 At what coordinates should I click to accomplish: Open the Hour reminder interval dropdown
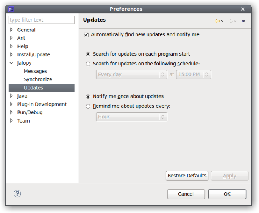point(131,117)
